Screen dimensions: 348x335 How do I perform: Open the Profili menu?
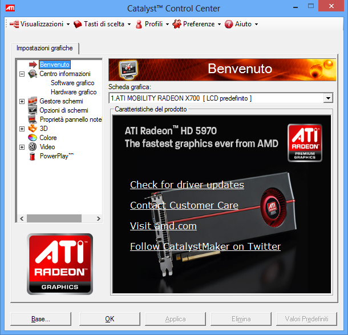coord(152,24)
